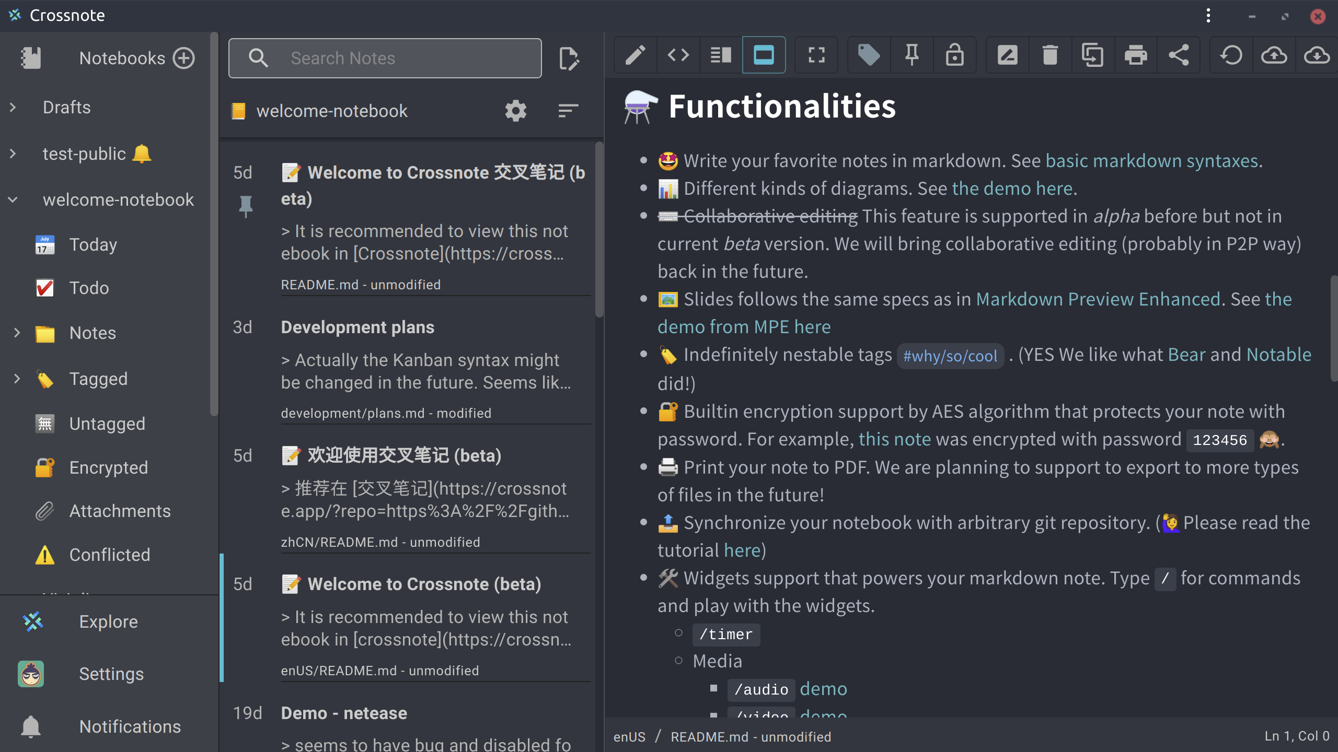Select the source code editor view

678,55
